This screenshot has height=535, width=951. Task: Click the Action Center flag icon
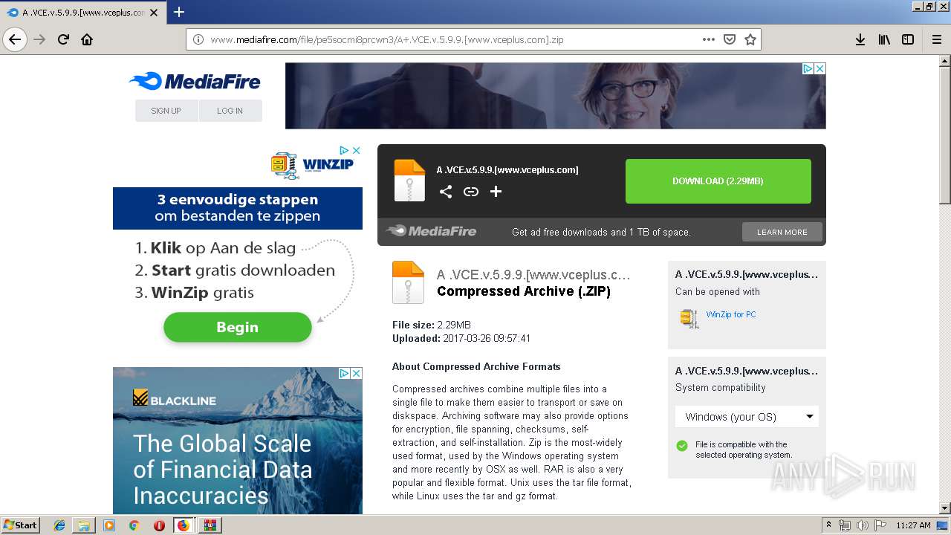point(880,525)
